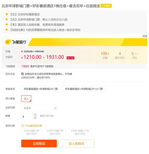The height and width of the screenshot is (154, 149).
Task: Choose the 12期 installment option
Action: click(x=80, y=132)
